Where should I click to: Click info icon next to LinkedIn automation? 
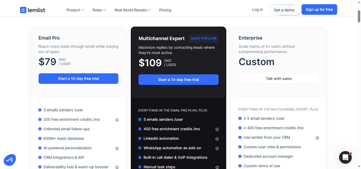pos(217,139)
